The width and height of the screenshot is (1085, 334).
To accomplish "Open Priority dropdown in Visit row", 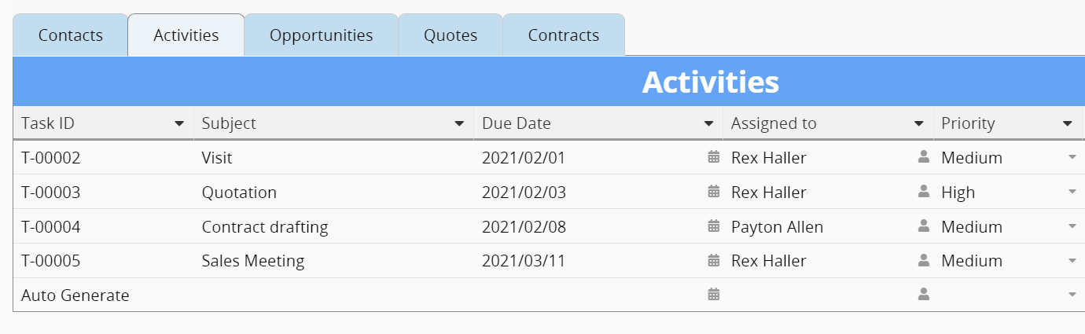I will (x=1072, y=157).
